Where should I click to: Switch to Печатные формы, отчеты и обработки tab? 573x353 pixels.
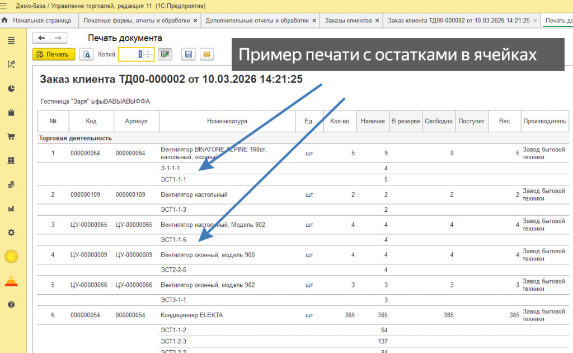pyautogui.click(x=137, y=21)
